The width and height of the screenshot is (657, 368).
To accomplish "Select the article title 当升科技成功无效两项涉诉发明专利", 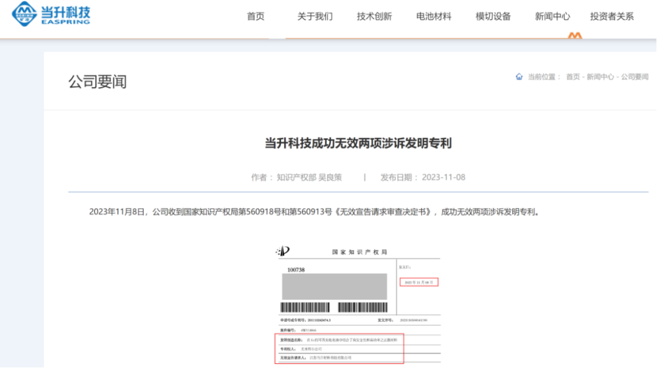I will point(358,144).
